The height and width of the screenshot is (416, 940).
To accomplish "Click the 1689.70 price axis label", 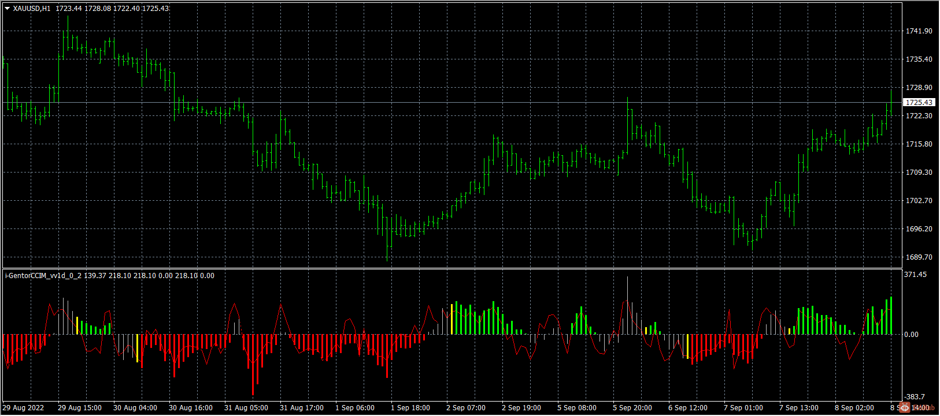I will (x=919, y=257).
